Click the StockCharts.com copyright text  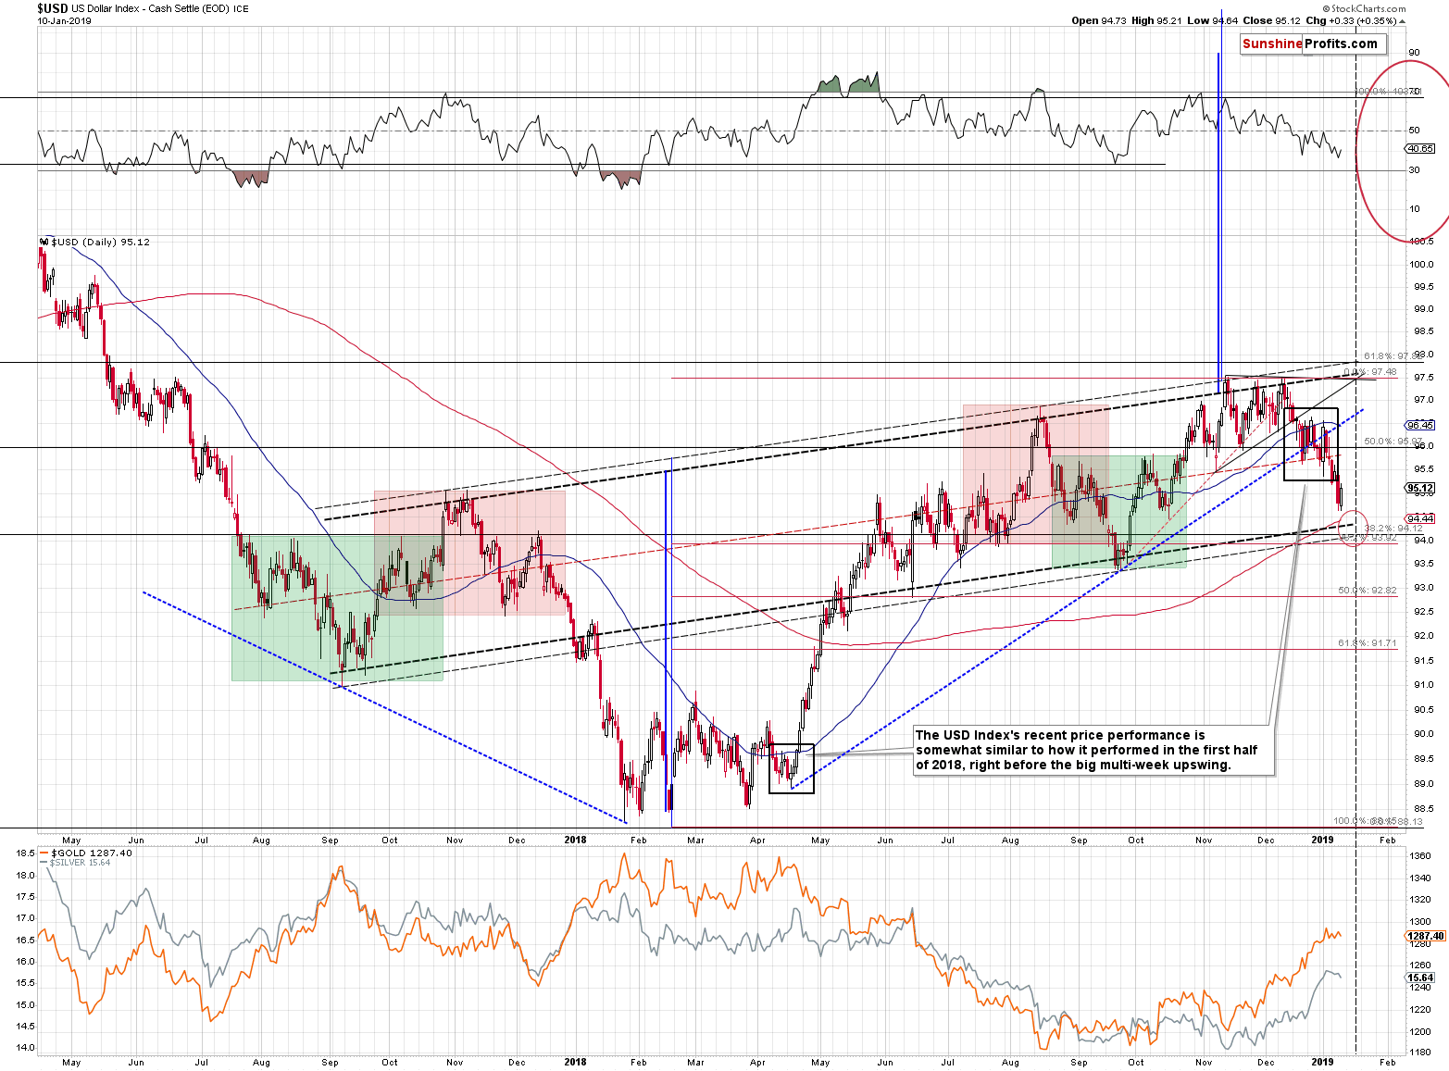(x=1364, y=8)
